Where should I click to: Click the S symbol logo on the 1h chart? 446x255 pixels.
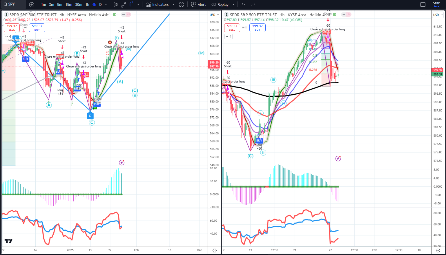point(227,15)
